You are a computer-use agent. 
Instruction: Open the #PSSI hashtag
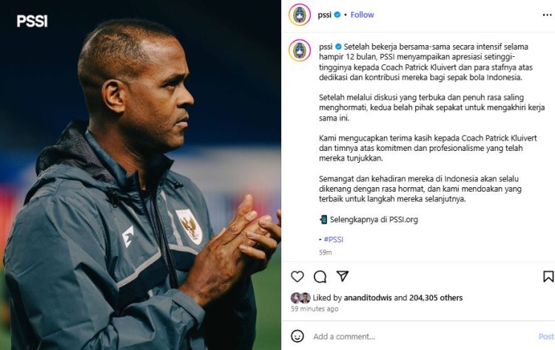[x=334, y=240]
